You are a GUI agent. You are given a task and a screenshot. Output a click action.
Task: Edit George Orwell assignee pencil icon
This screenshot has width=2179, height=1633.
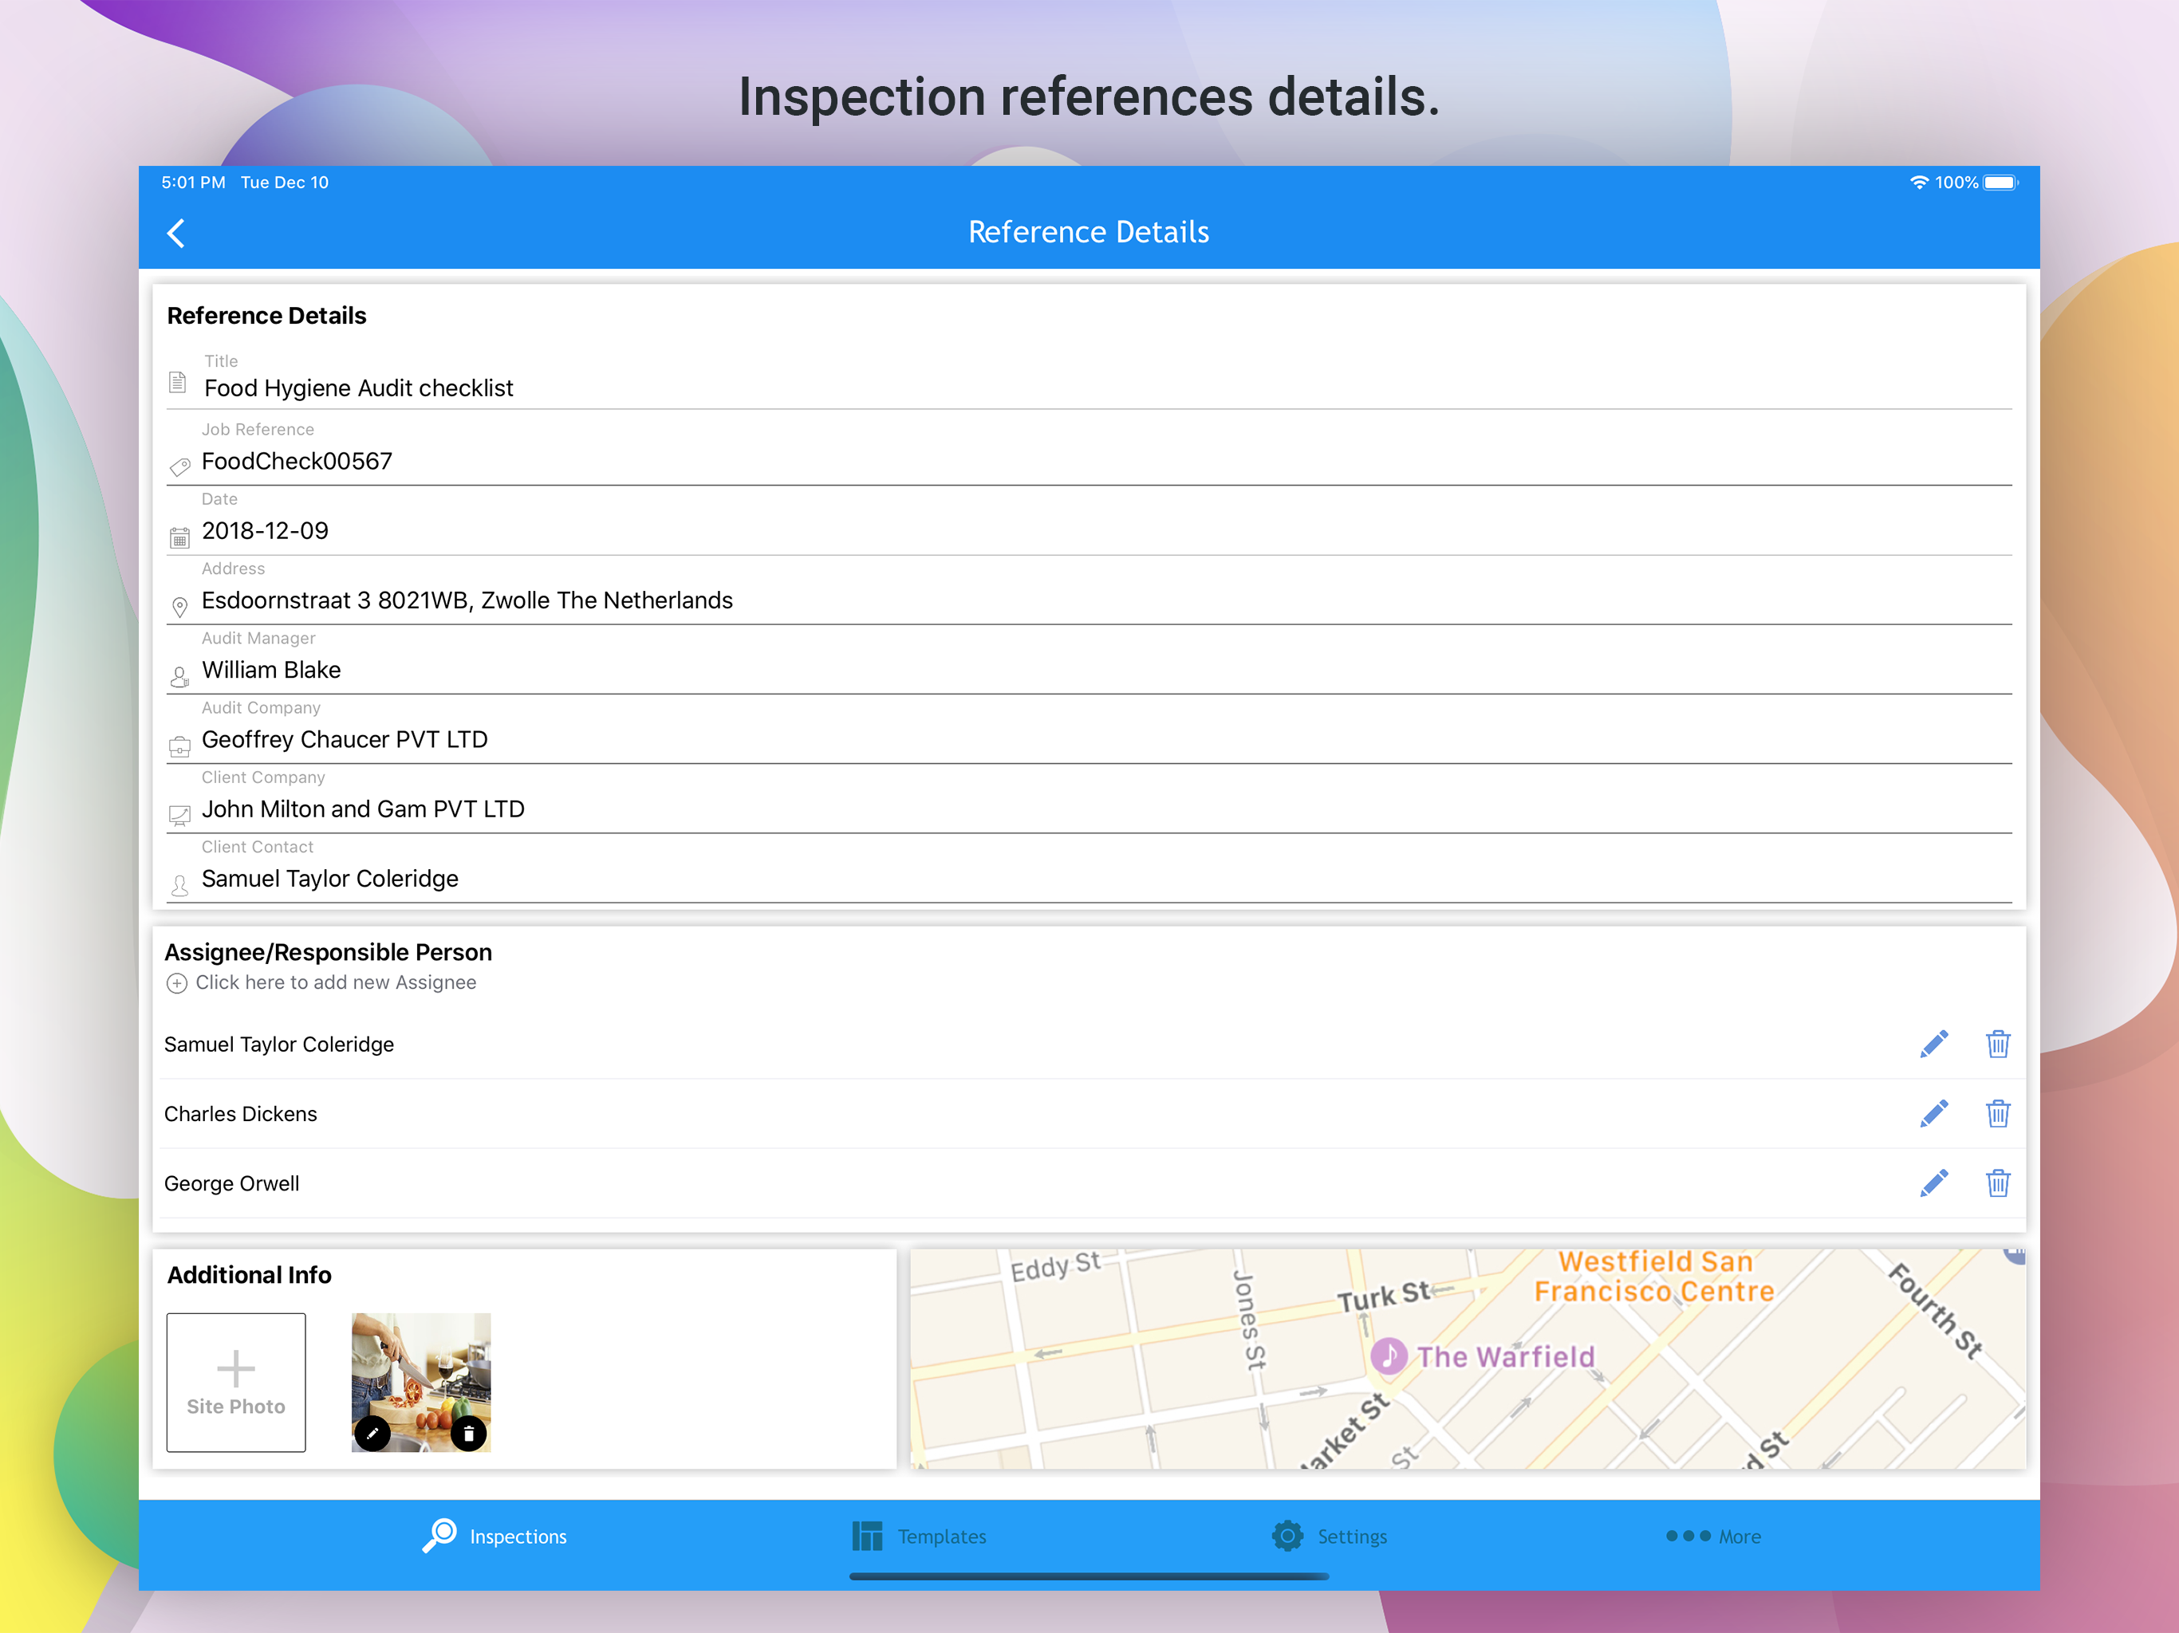pos(1933,1183)
